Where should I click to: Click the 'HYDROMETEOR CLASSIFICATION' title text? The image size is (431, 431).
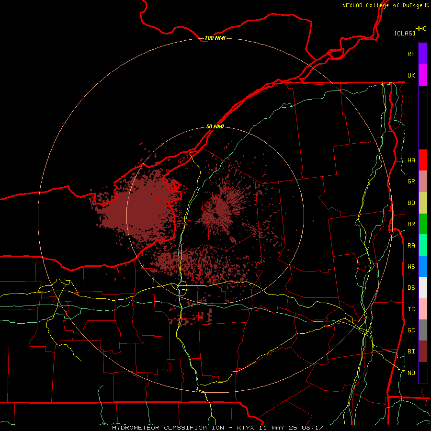168,428
